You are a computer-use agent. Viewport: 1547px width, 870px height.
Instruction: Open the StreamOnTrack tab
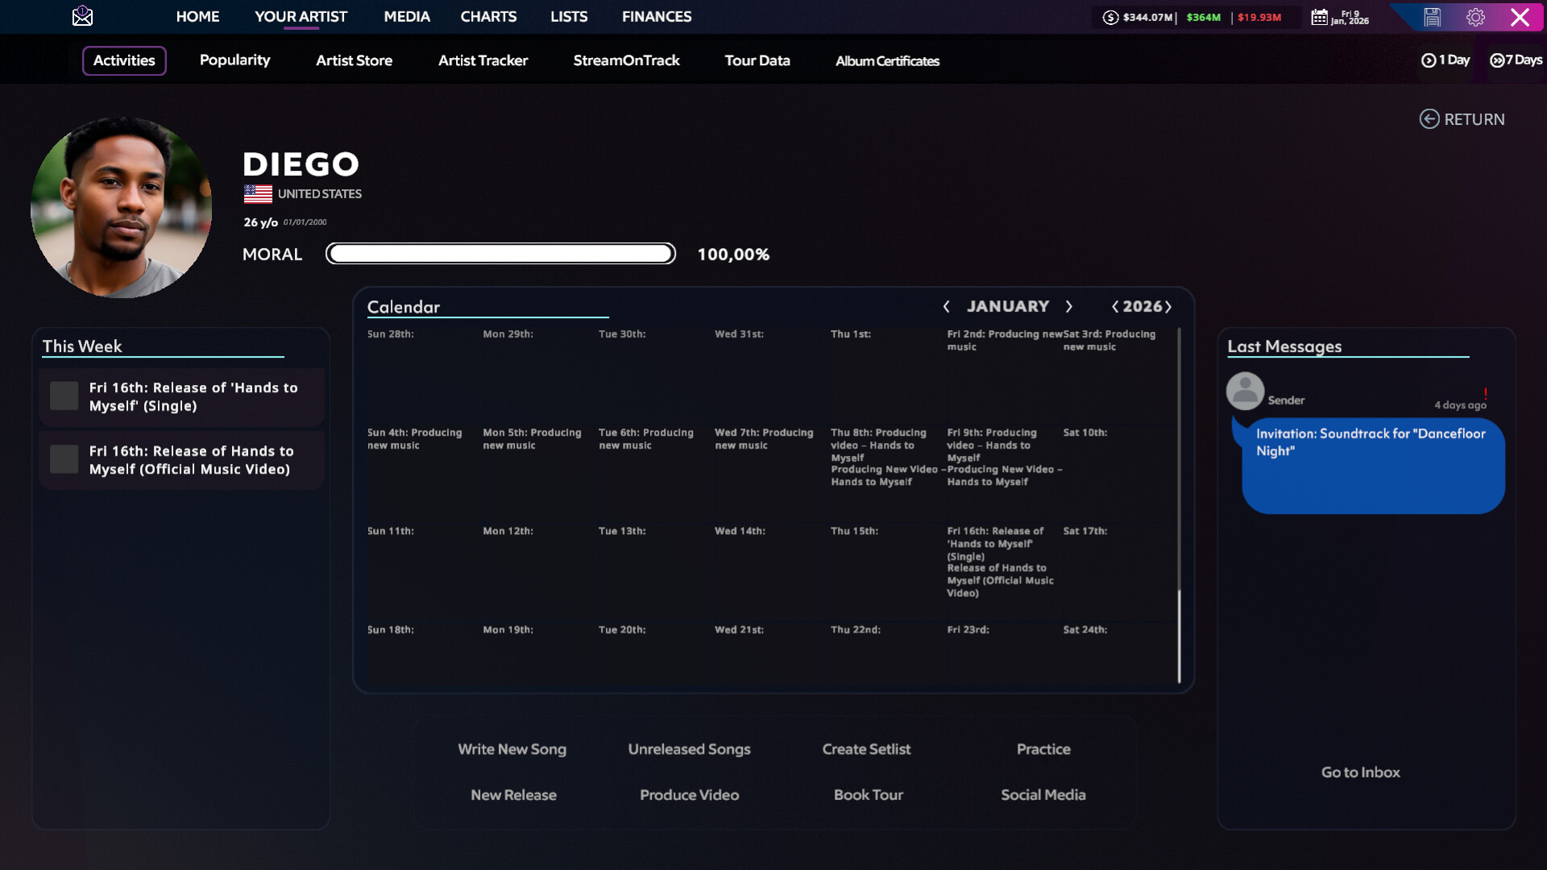click(626, 60)
